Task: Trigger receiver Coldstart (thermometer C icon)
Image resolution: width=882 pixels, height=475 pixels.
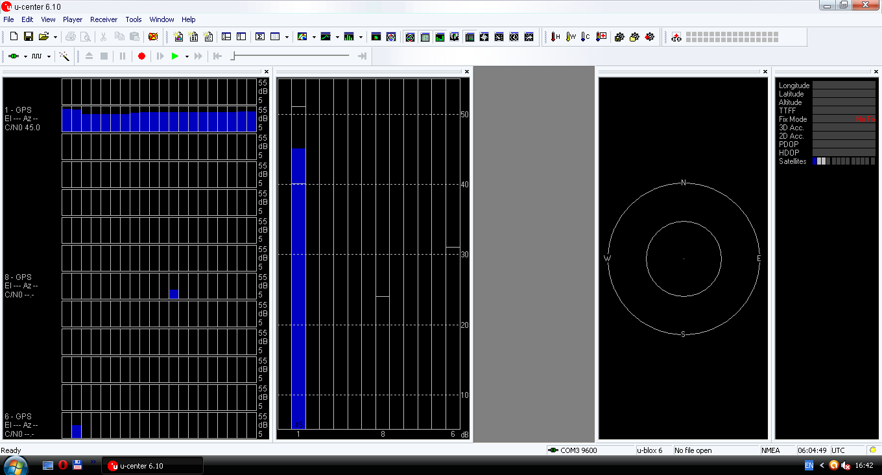Action: click(x=585, y=37)
